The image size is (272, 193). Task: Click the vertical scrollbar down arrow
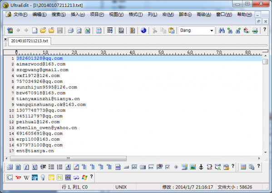click(x=265, y=152)
